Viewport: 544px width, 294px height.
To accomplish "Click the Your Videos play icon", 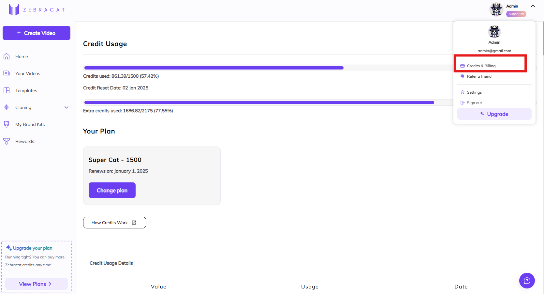I will click(7, 73).
